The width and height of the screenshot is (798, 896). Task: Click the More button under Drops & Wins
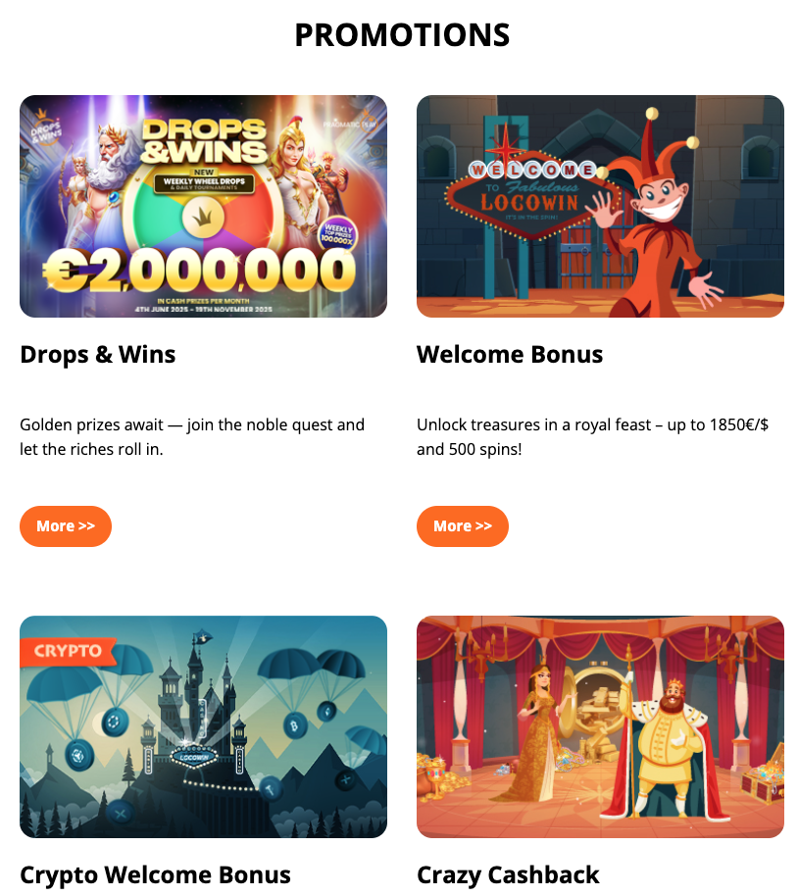pos(66,526)
